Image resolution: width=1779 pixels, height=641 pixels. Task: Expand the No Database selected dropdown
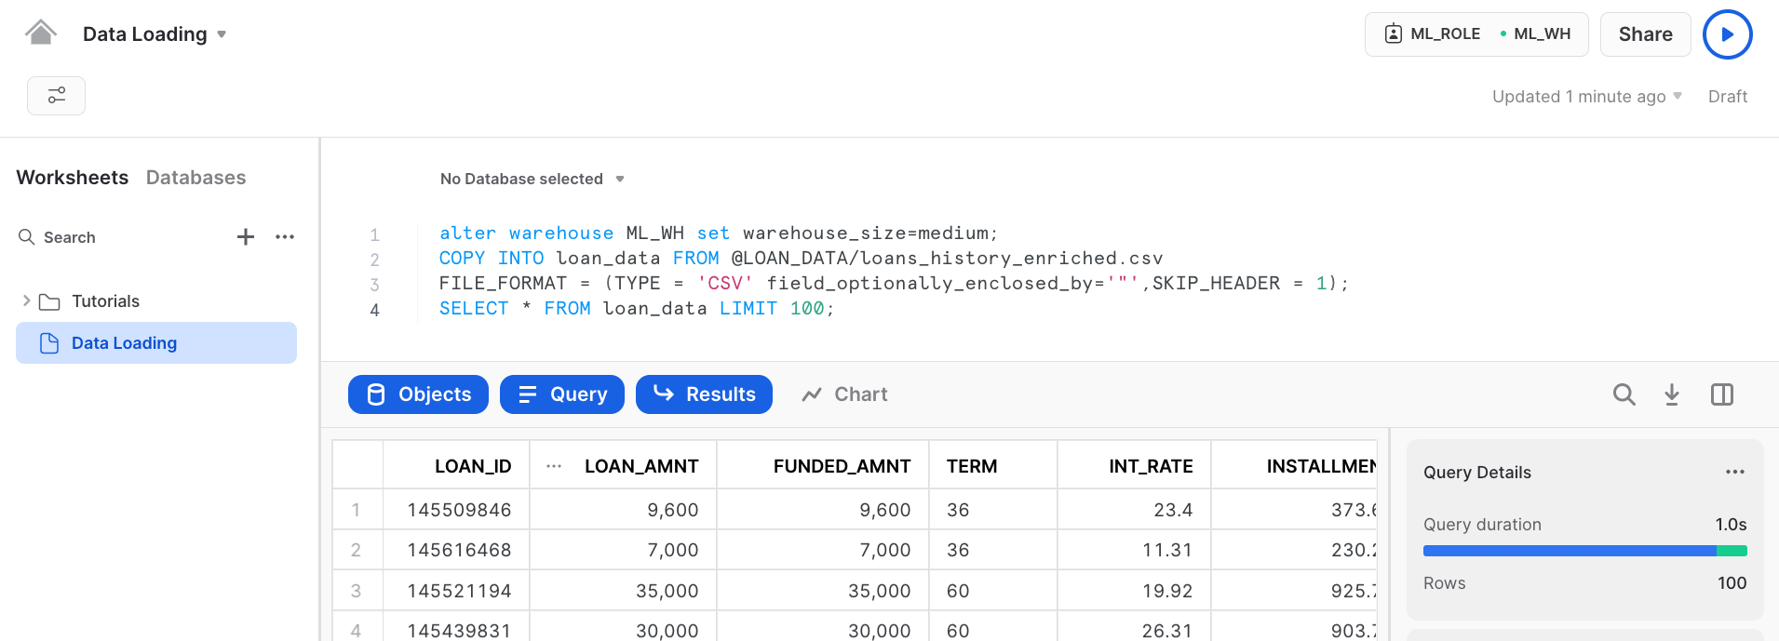(x=532, y=179)
